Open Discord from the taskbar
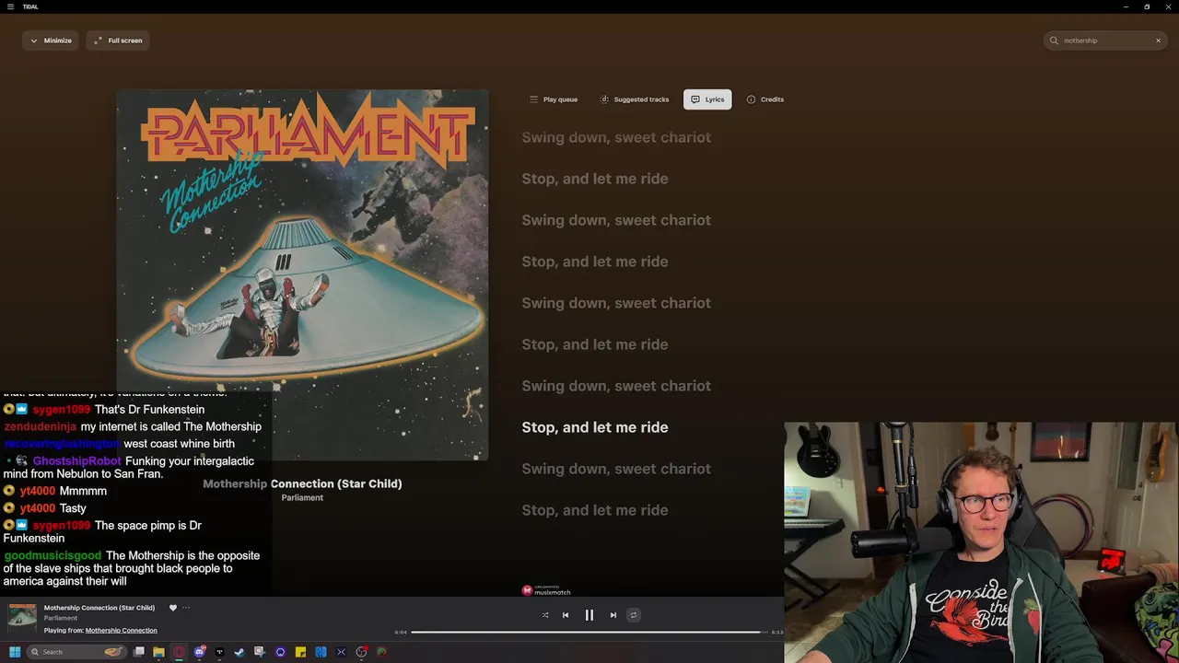 199,652
